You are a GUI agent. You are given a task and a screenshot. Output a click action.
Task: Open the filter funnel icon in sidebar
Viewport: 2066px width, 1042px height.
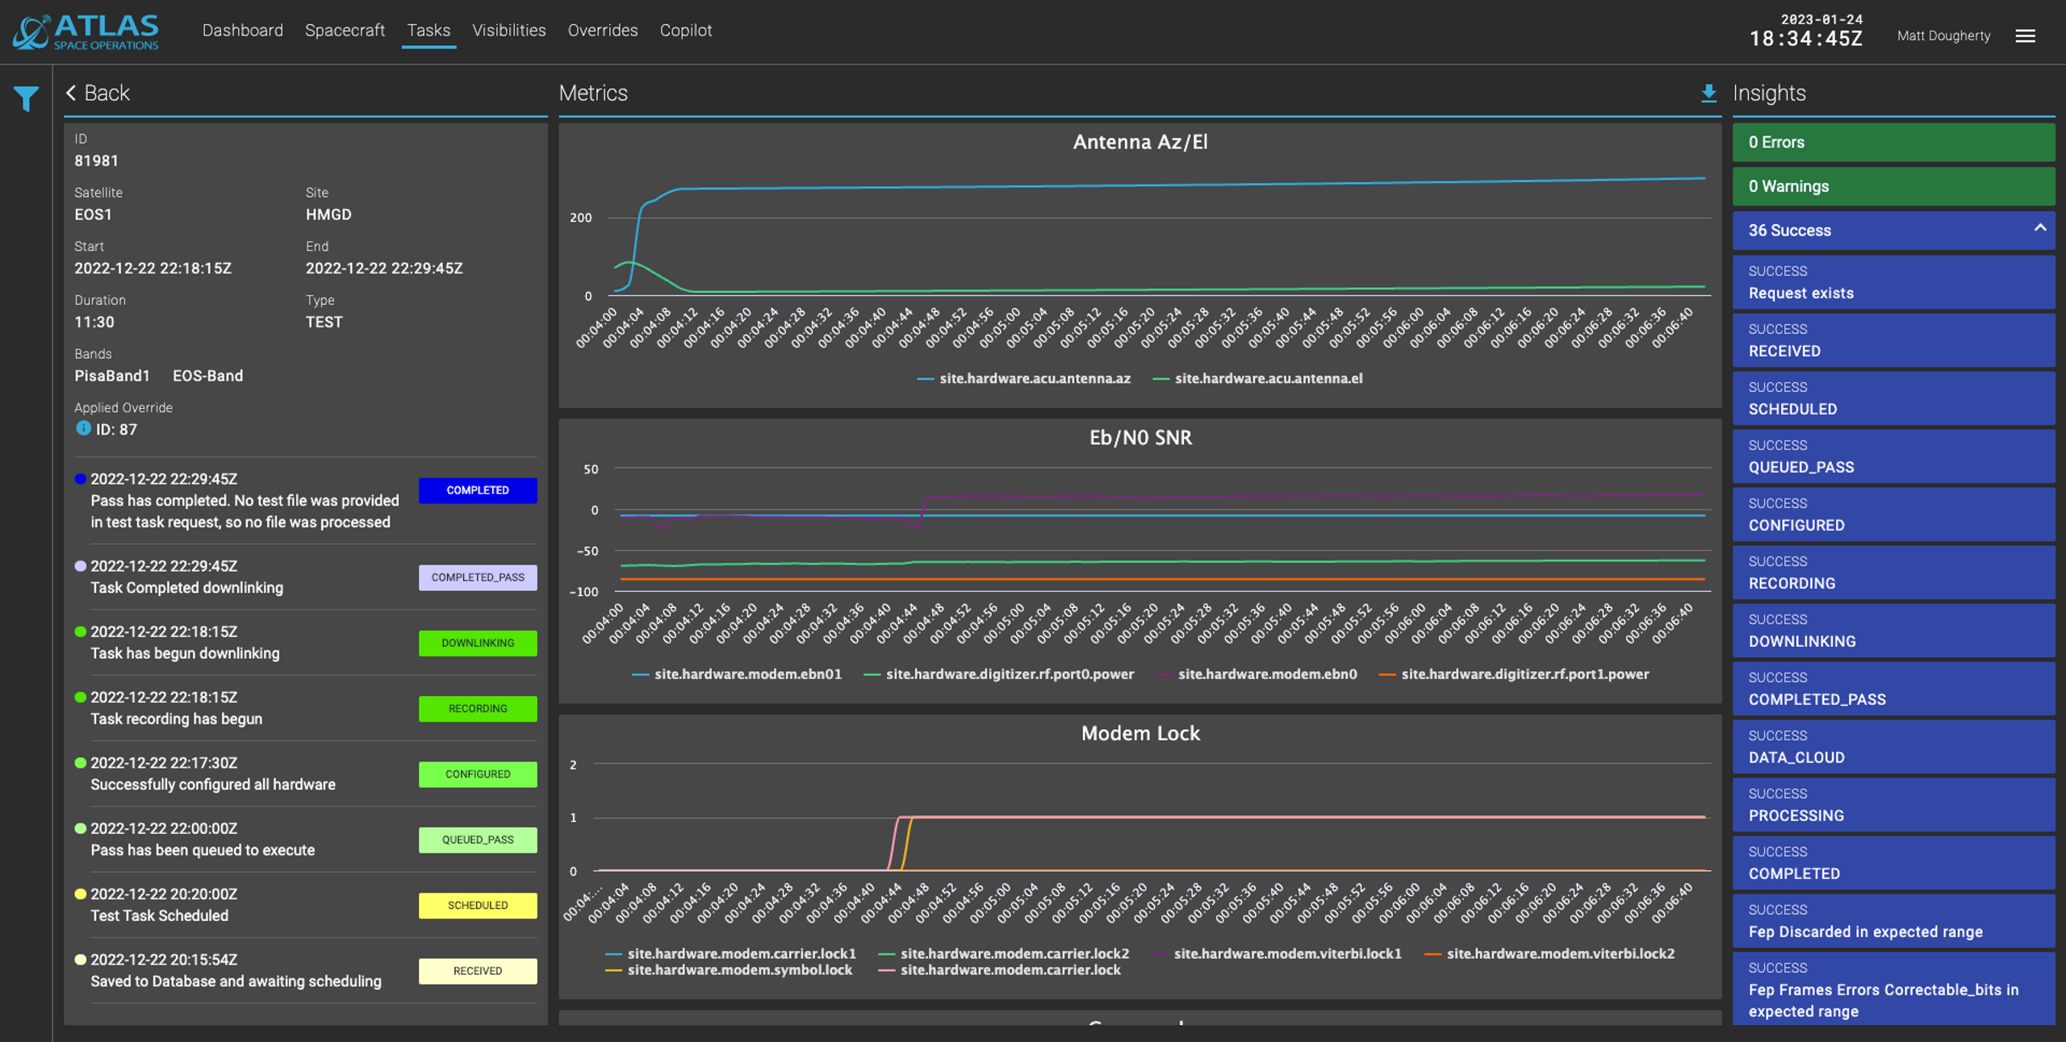pos(26,98)
